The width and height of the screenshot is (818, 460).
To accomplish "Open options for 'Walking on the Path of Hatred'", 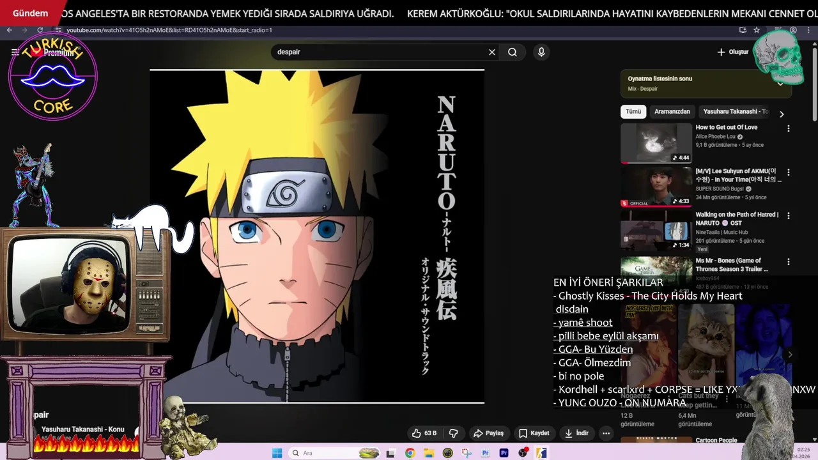I will 788,216.
